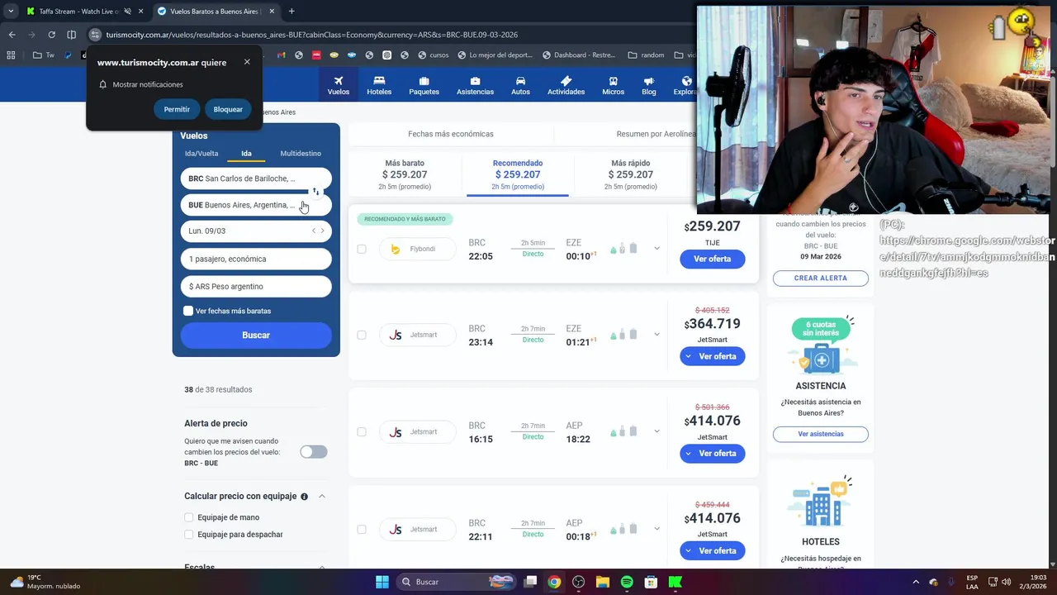
Task: Toggle the Alerta de precio switch
Action: point(314,451)
